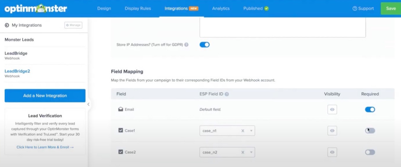
Task: Click Here to Learn More & Enroll link
Action: point(45,147)
